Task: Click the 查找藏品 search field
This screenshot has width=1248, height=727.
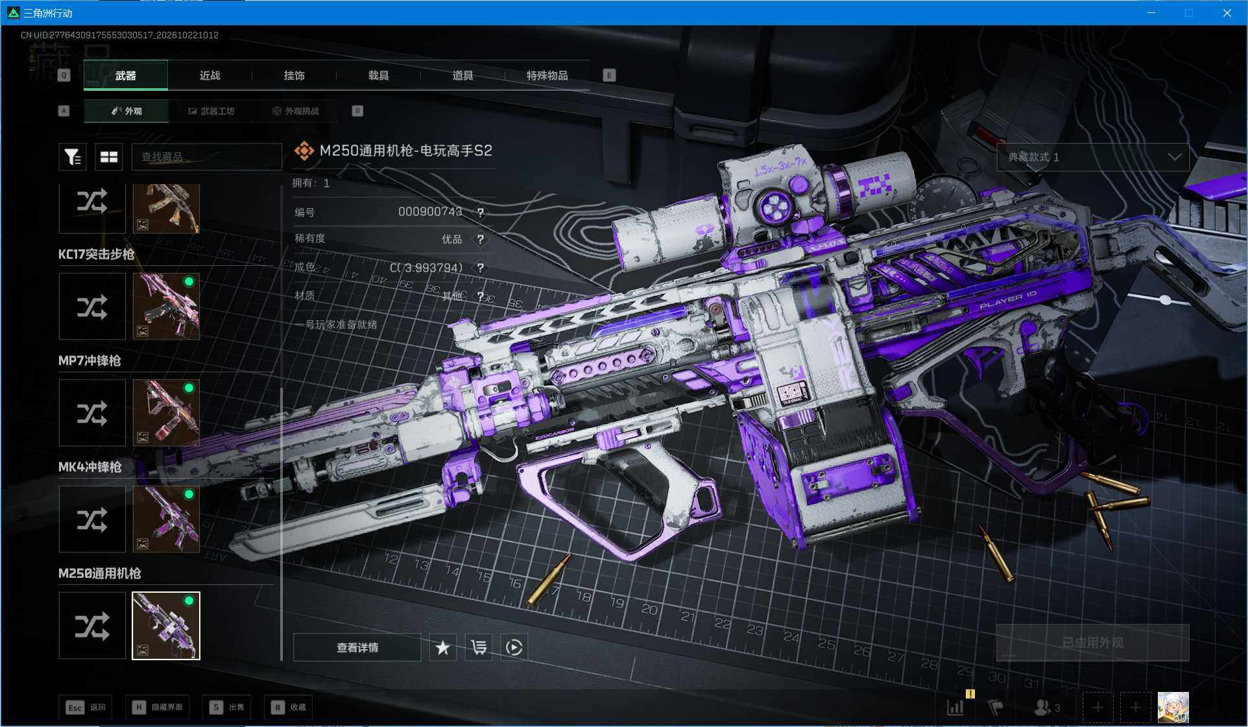Action: click(x=206, y=157)
